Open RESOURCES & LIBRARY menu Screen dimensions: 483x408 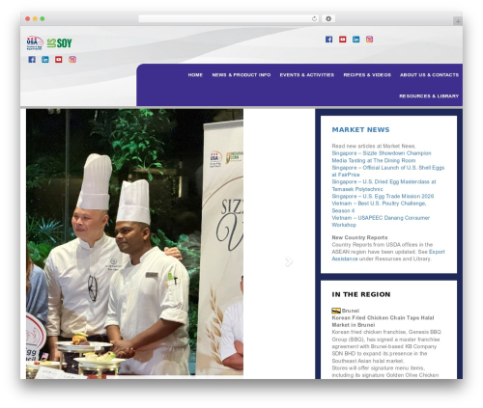429,96
